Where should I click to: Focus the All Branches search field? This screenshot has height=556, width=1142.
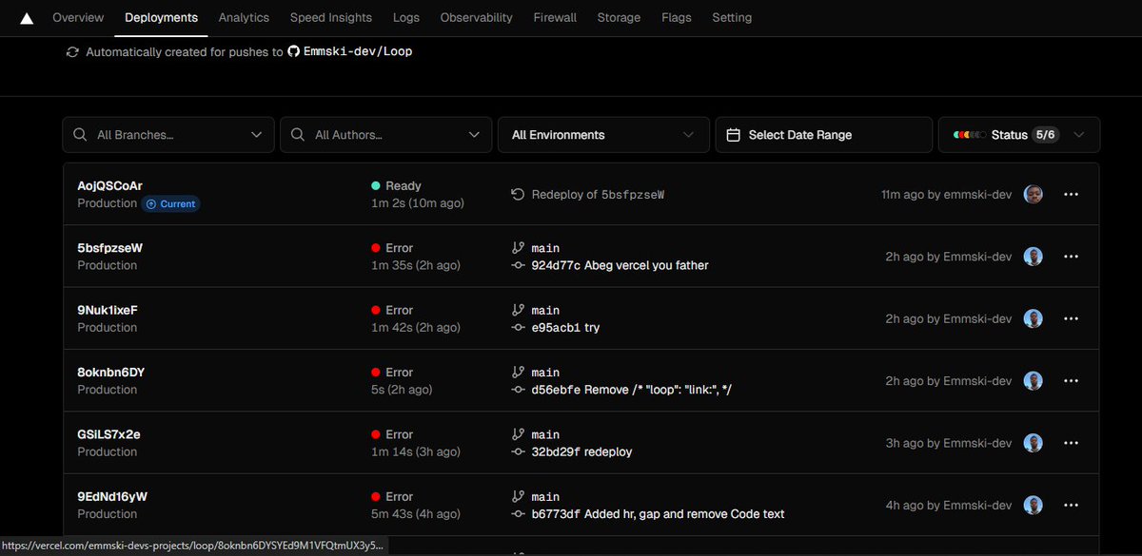click(168, 135)
